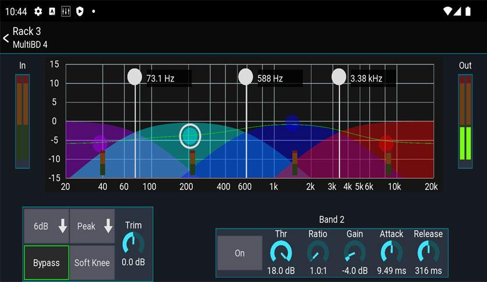The height and width of the screenshot is (282, 487).
Task: Open the settings gear in status bar
Action: click(x=38, y=12)
